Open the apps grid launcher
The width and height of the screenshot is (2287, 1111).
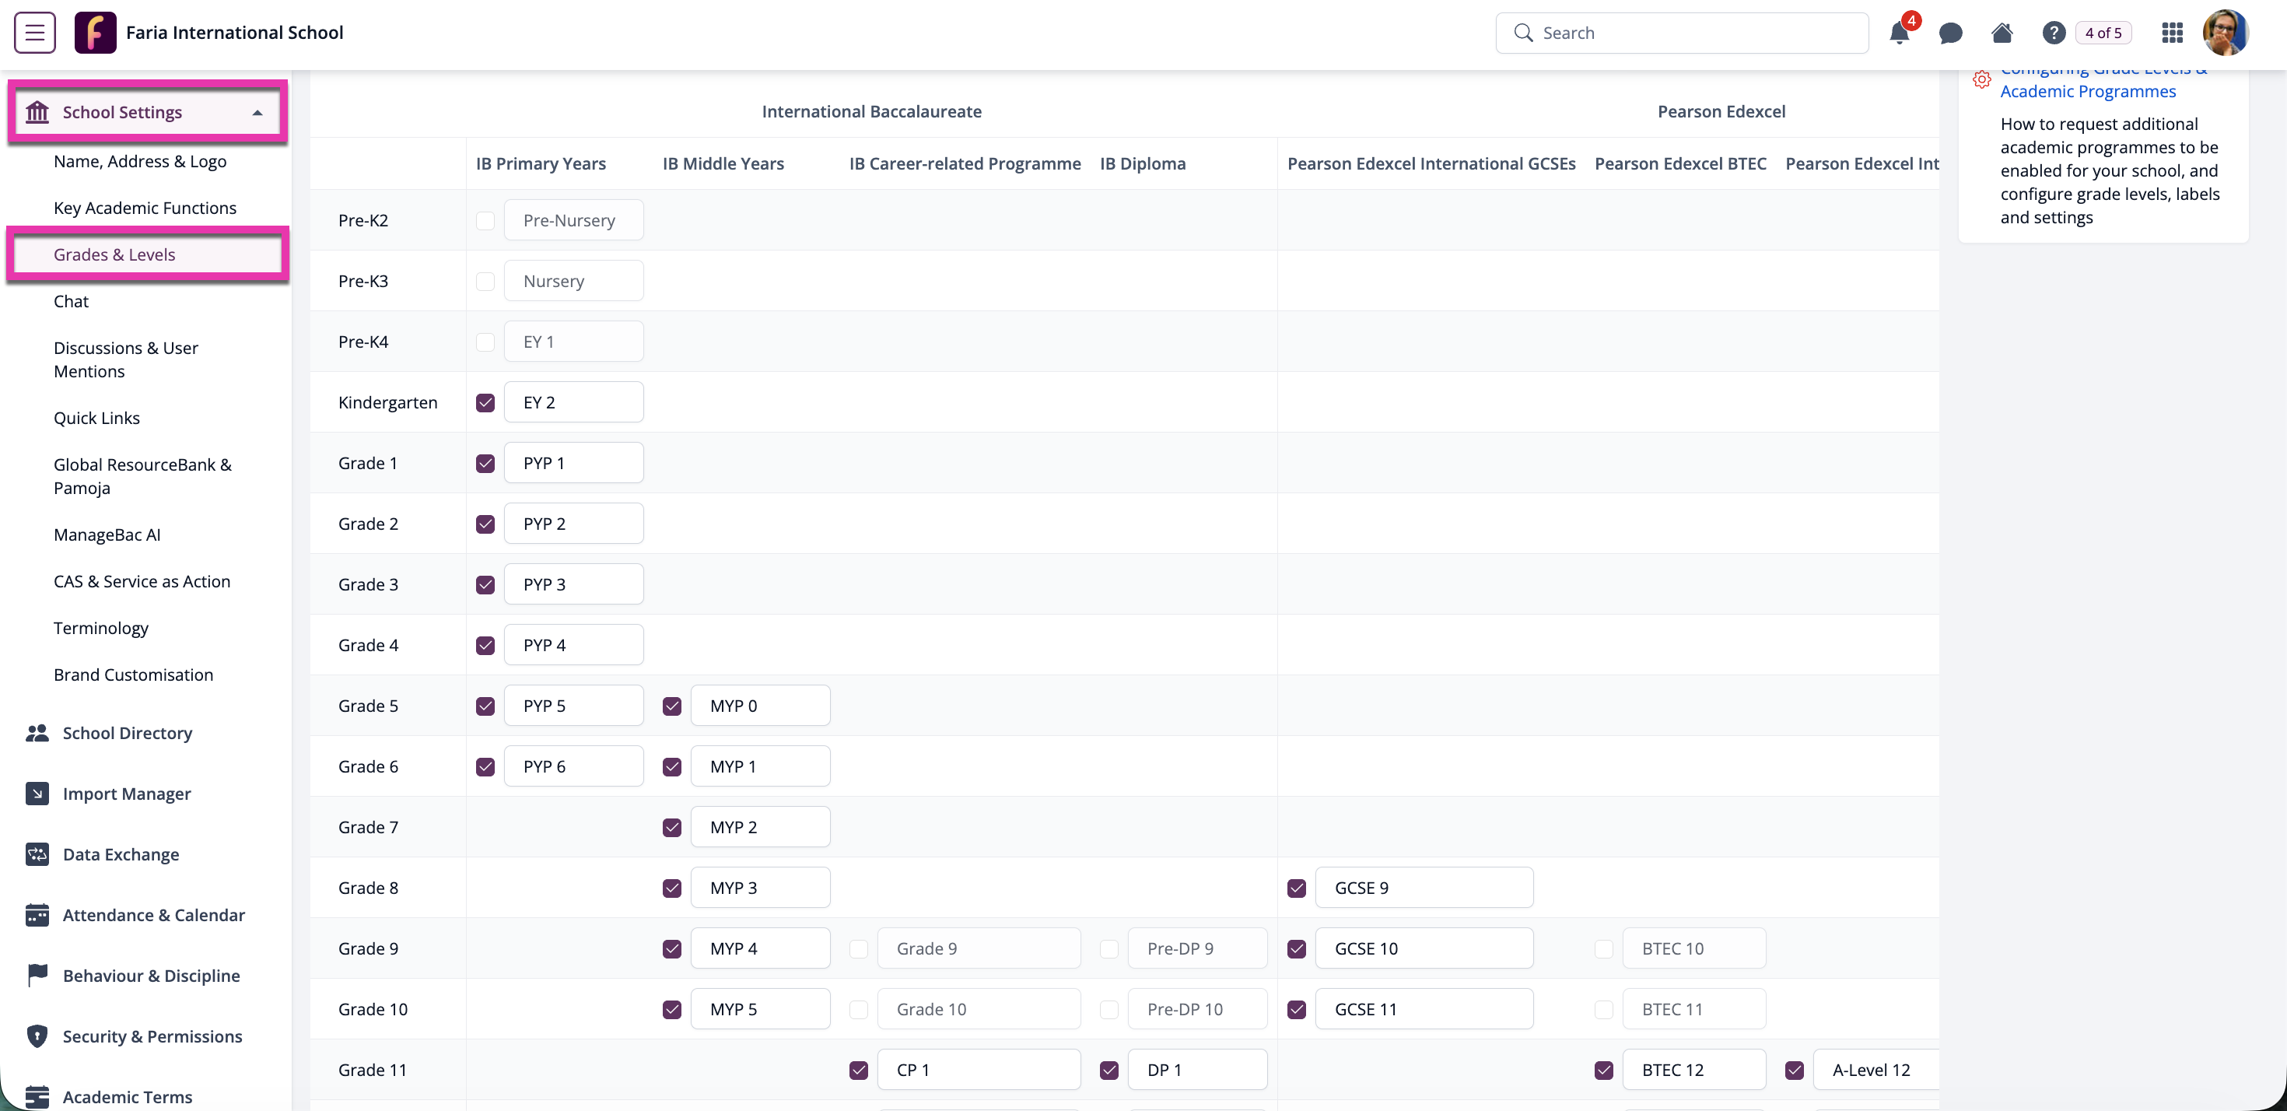2173,33
